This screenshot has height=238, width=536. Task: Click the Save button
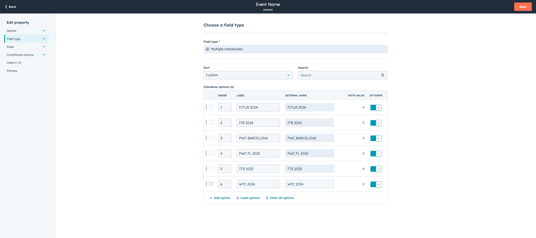click(x=523, y=7)
